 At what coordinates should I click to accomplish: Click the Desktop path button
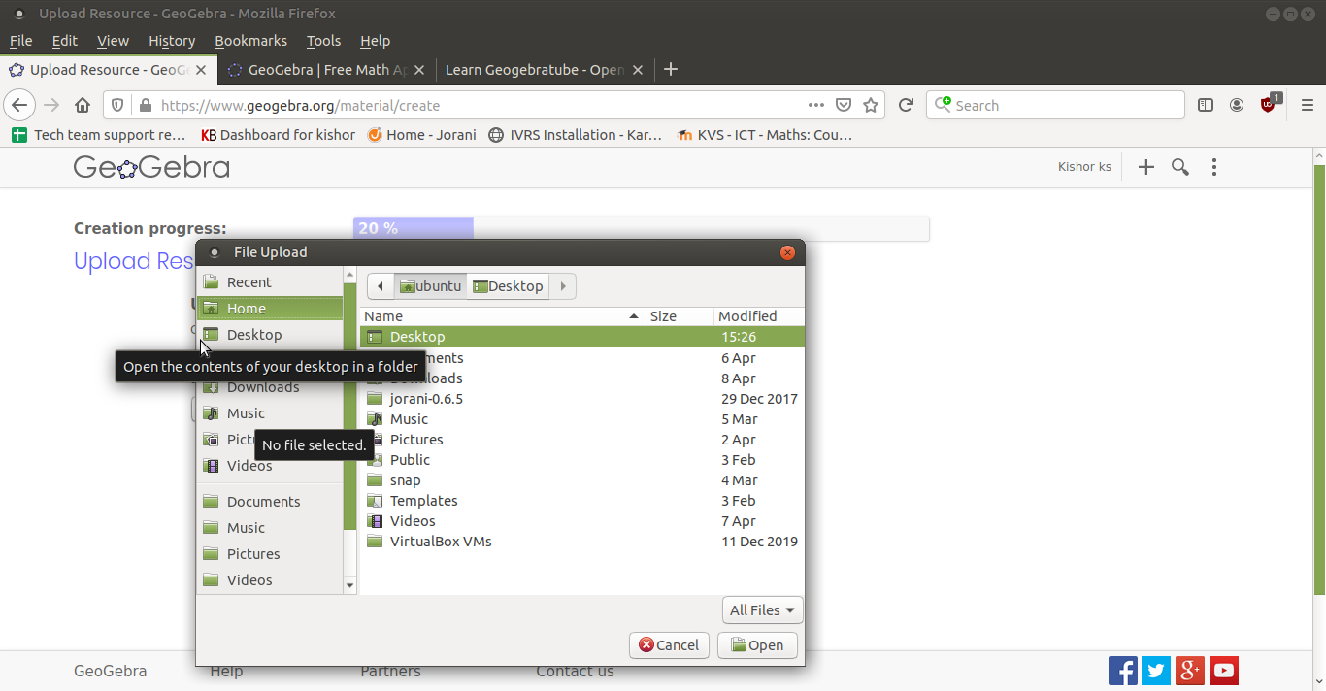pos(508,286)
